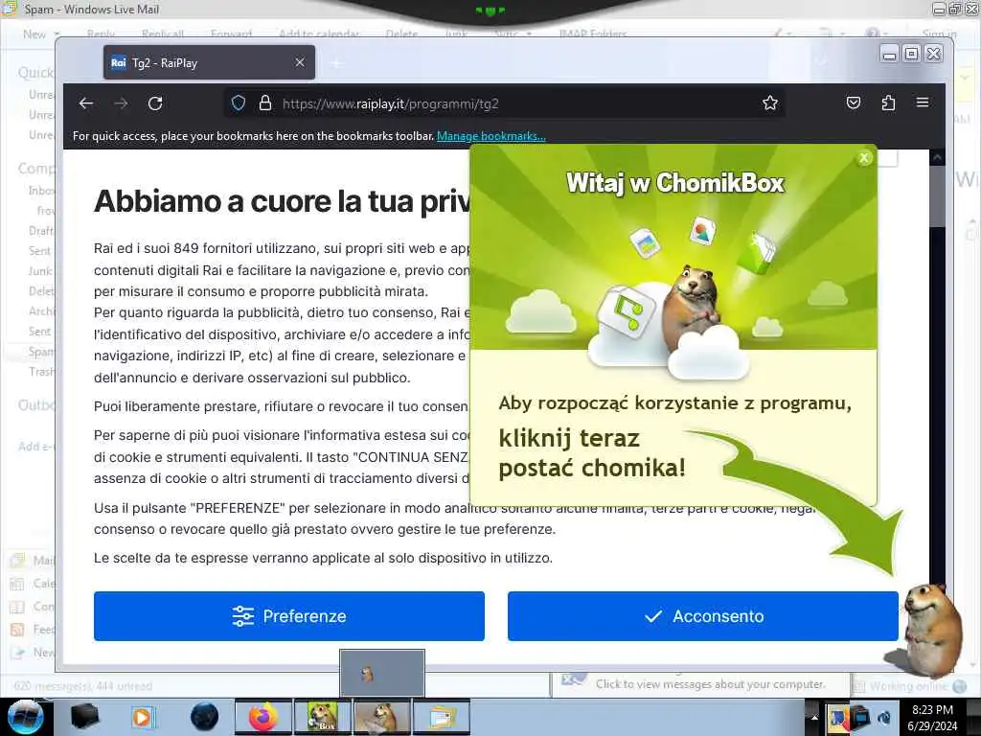The height and width of the screenshot is (736, 981).
Task: Open the clock showing 8:23 PM
Action: tap(932, 717)
